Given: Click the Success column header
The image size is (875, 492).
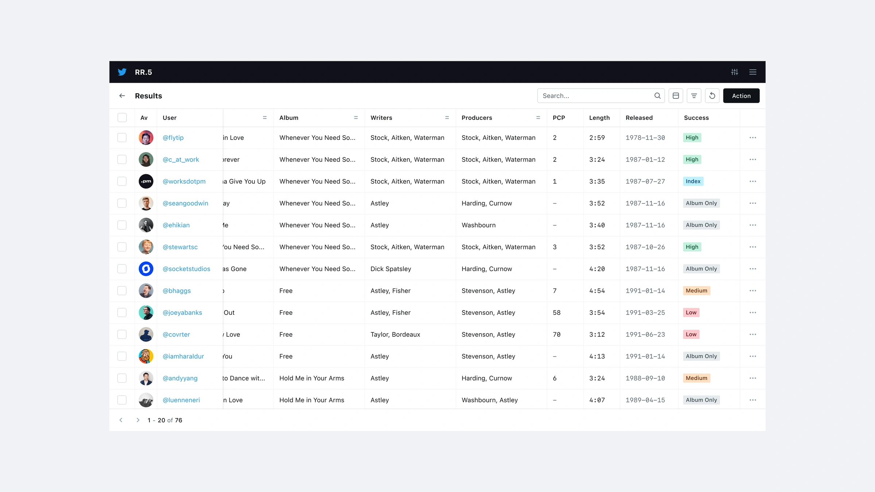Looking at the screenshot, I should tap(696, 117).
